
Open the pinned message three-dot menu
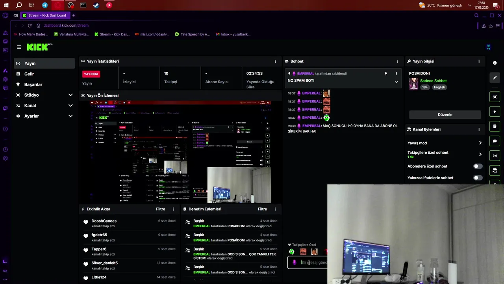tap(396, 73)
